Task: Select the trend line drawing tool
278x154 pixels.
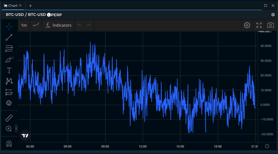Action: coord(9,37)
